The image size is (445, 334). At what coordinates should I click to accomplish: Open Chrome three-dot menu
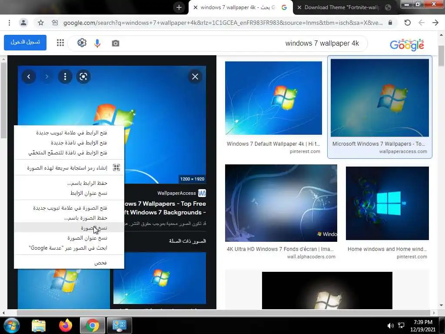10,23
